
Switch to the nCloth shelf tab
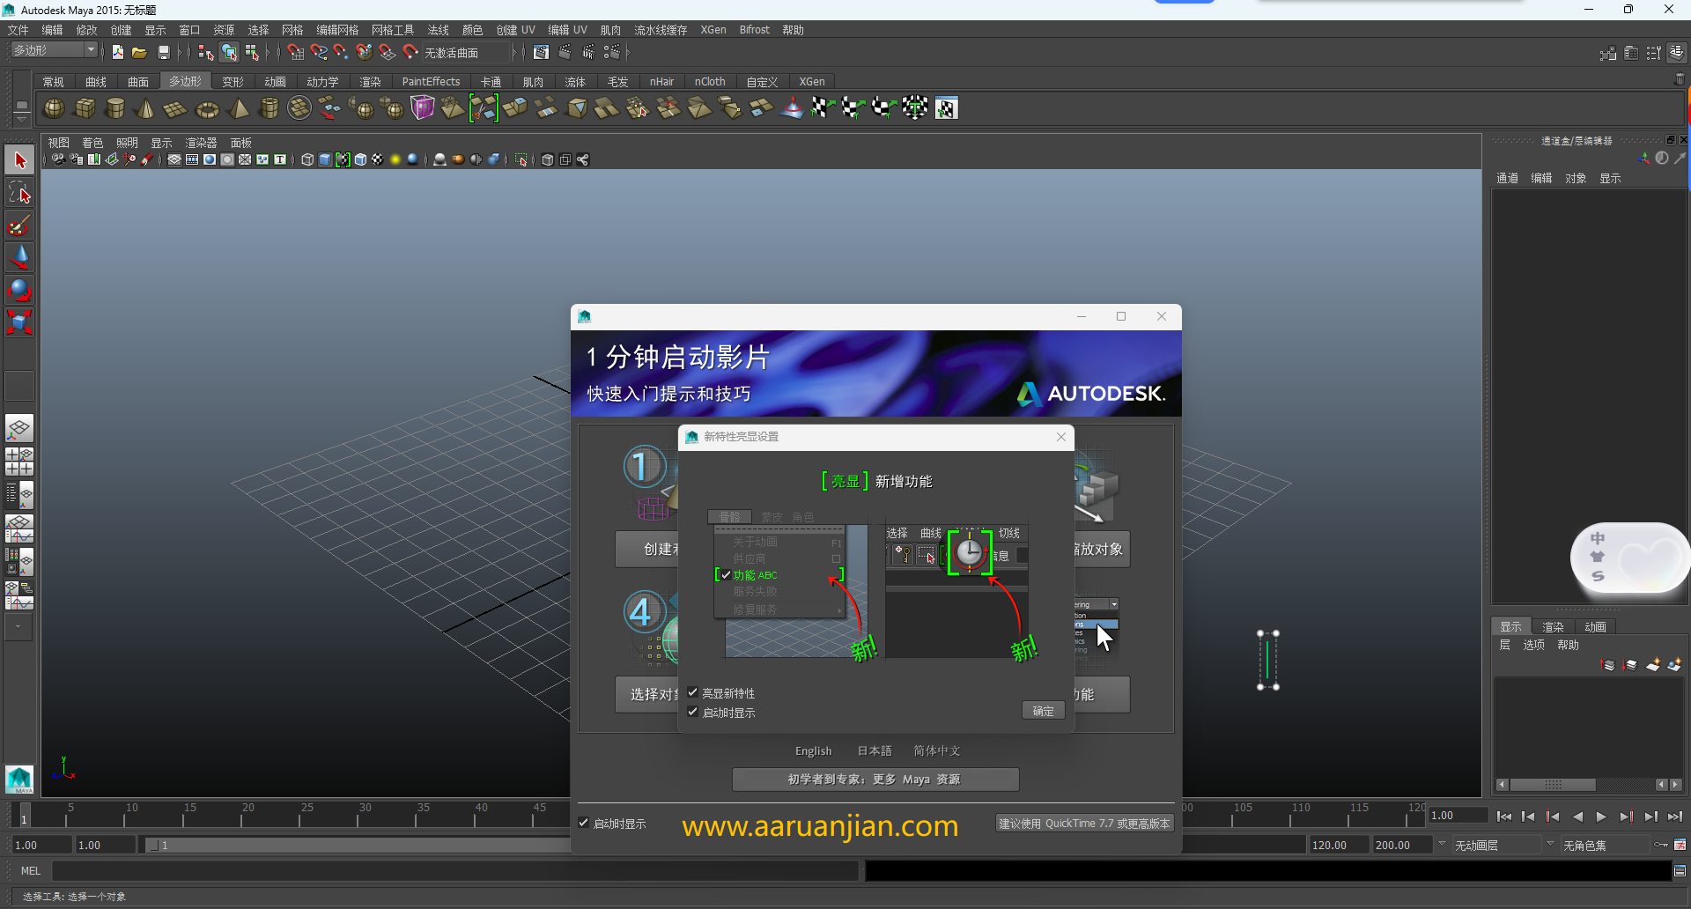pos(711,81)
